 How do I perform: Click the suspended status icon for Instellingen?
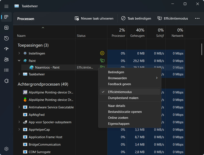coord(102,53)
